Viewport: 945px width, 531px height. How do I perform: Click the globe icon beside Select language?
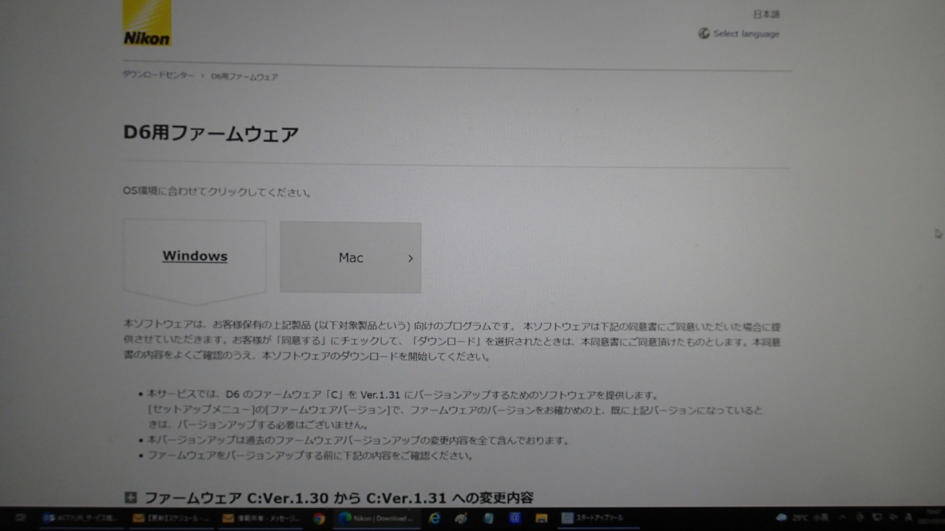(704, 33)
